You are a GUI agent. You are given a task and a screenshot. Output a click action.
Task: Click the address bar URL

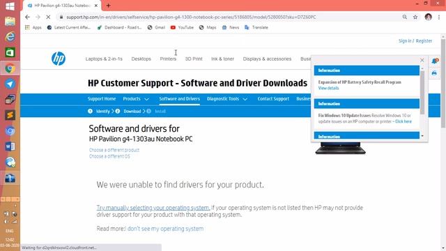coord(191,17)
